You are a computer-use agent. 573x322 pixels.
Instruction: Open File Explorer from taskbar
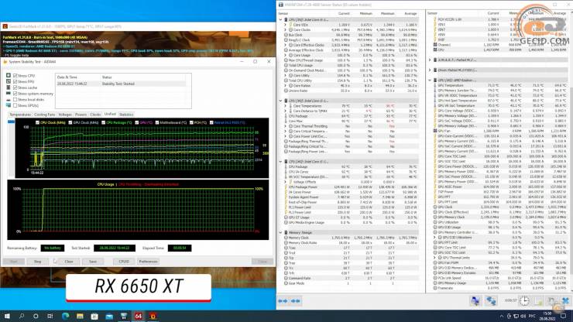[80, 316]
